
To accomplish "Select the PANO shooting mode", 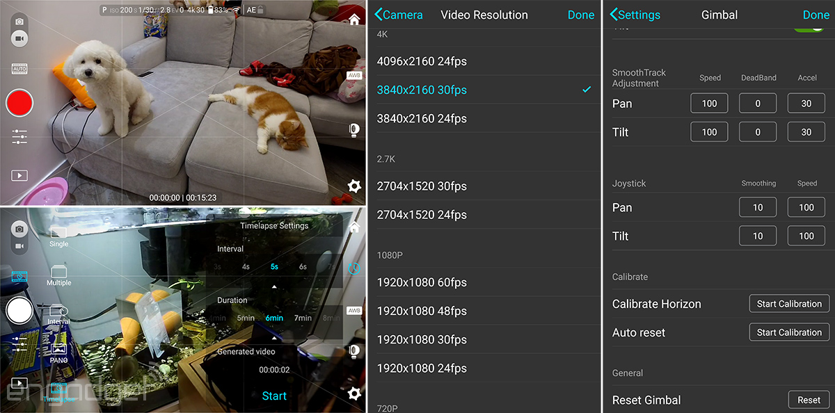I will click(x=58, y=352).
